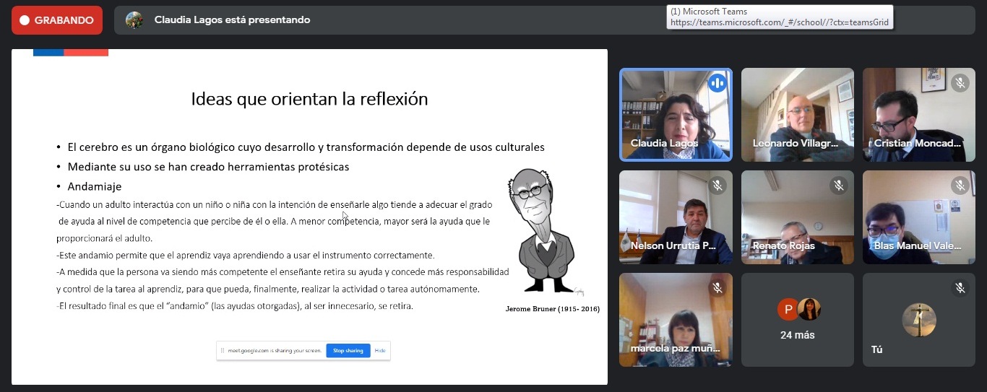Click the Hide link in the sharing bar

(x=379, y=351)
